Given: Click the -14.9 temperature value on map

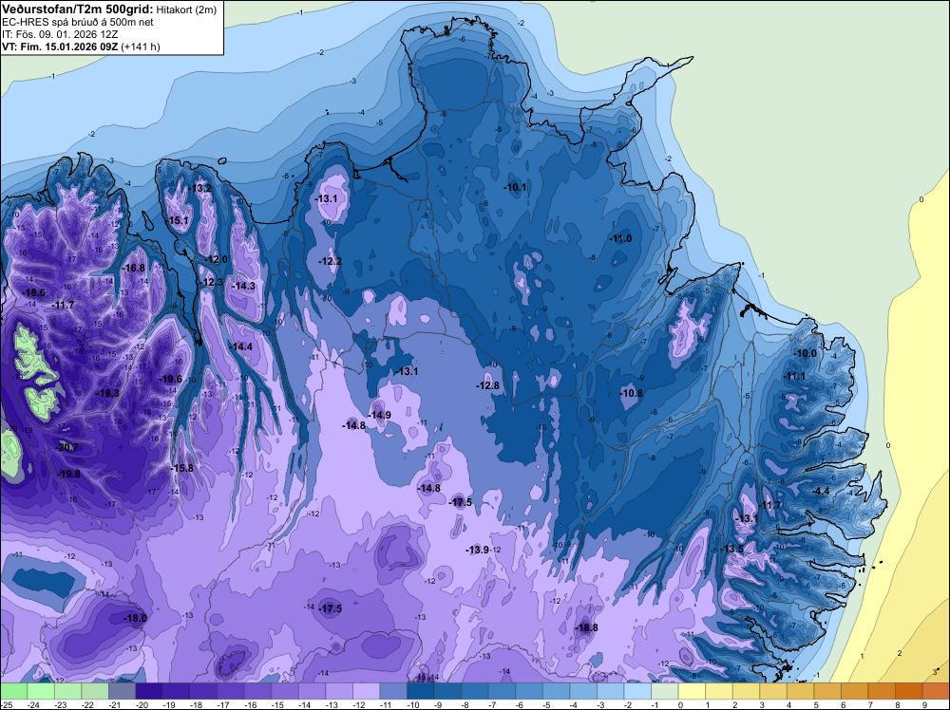Looking at the screenshot, I should pyautogui.click(x=379, y=415).
